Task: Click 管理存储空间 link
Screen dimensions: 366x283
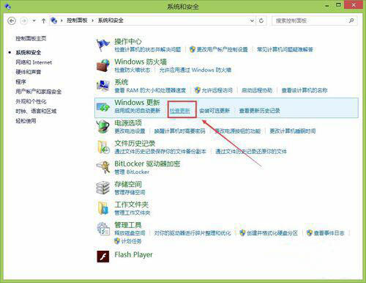Action: point(130,192)
